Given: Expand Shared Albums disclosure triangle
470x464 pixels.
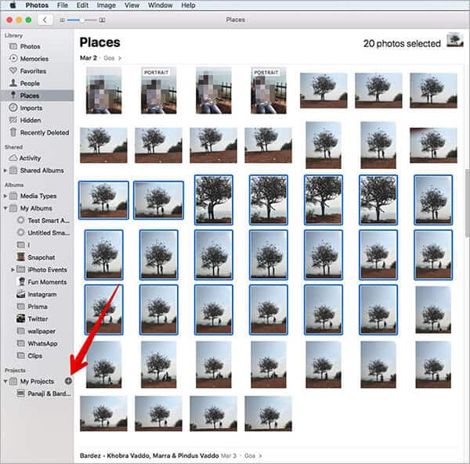Looking at the screenshot, I should click(5, 171).
